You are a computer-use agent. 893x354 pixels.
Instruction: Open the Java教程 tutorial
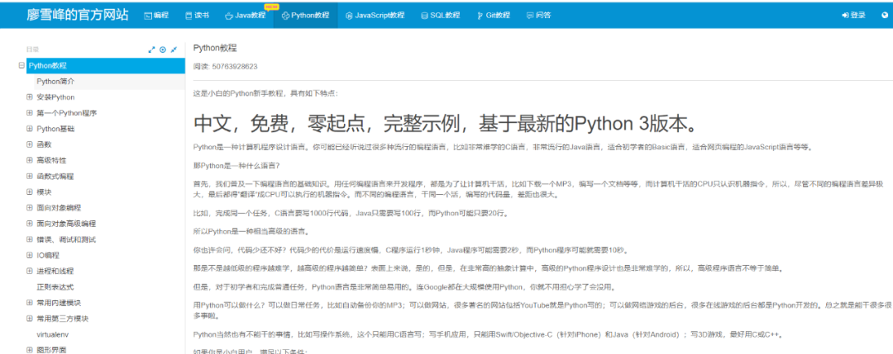click(x=246, y=16)
